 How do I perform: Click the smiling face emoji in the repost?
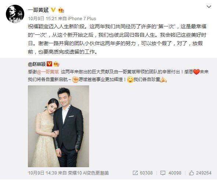pyautogui.click(x=130, y=80)
